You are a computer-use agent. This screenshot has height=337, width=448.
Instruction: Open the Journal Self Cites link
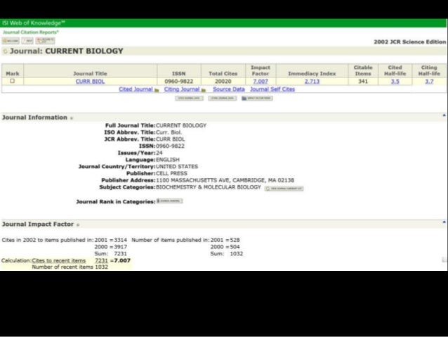pos(272,89)
